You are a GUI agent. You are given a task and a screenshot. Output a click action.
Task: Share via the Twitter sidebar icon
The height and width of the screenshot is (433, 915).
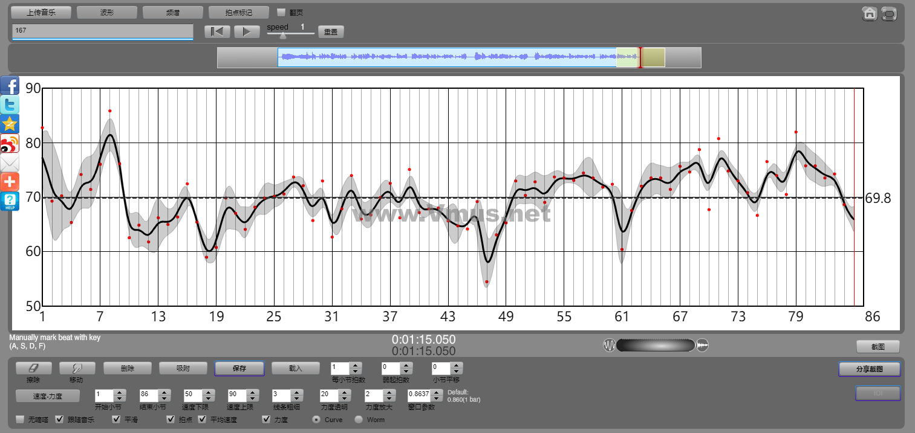point(10,104)
